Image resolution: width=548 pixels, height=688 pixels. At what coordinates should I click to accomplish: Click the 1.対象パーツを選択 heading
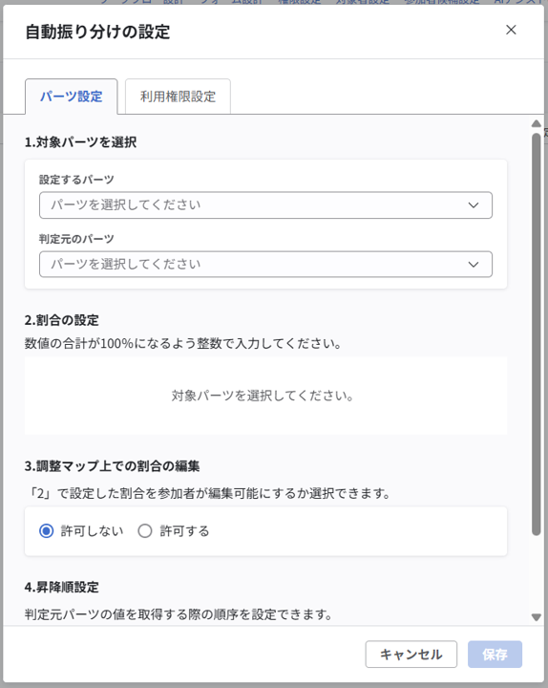[80, 142]
